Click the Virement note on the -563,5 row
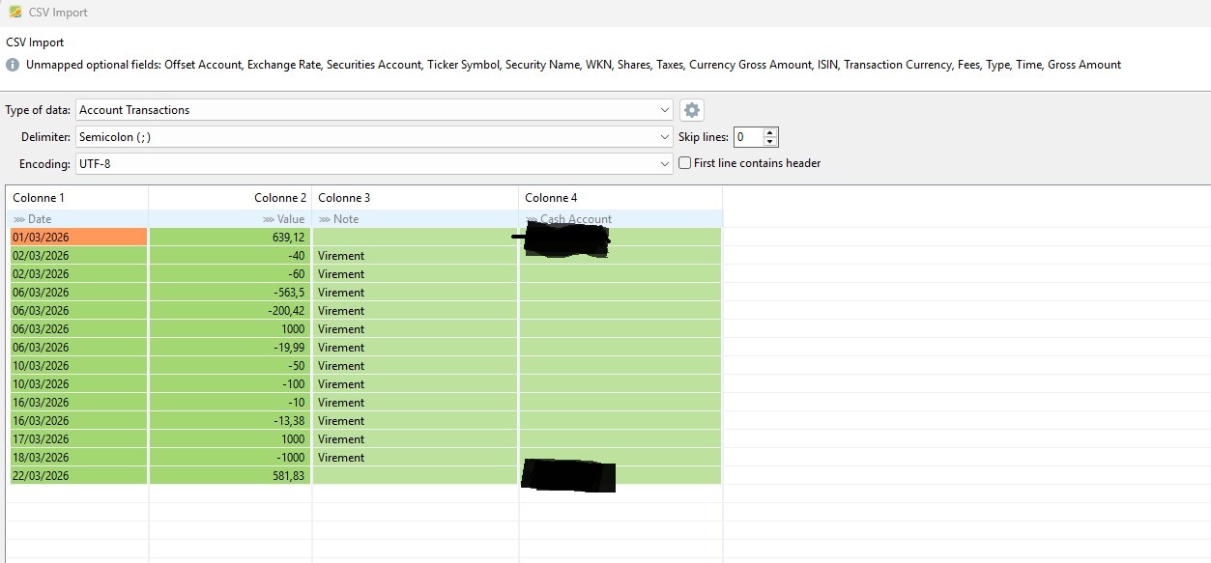 click(341, 293)
